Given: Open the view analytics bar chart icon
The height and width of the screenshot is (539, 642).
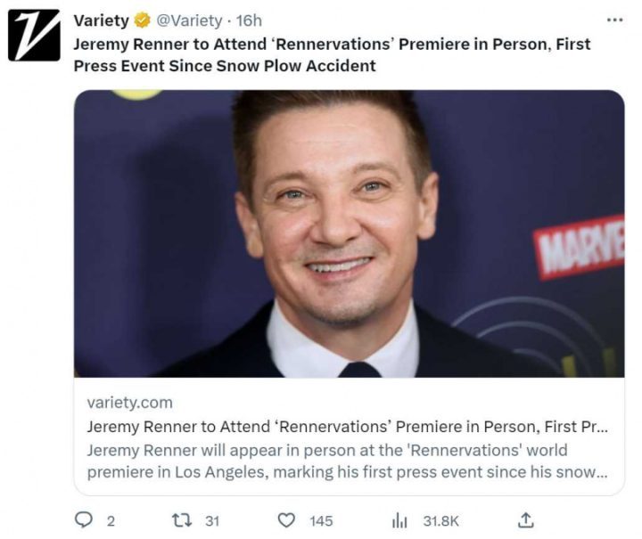Looking at the screenshot, I should [x=399, y=520].
